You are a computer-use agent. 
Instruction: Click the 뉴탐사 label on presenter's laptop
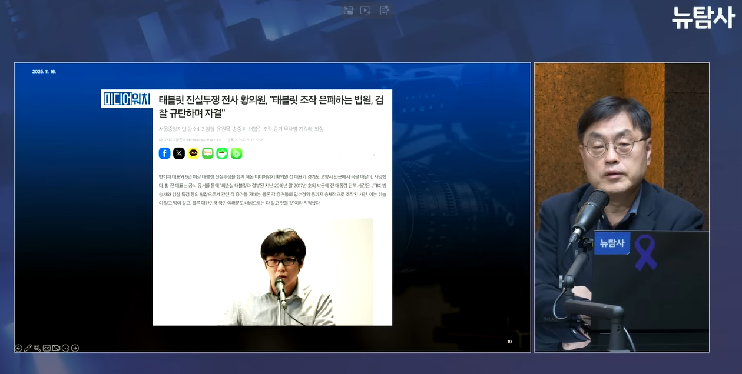[612, 243]
